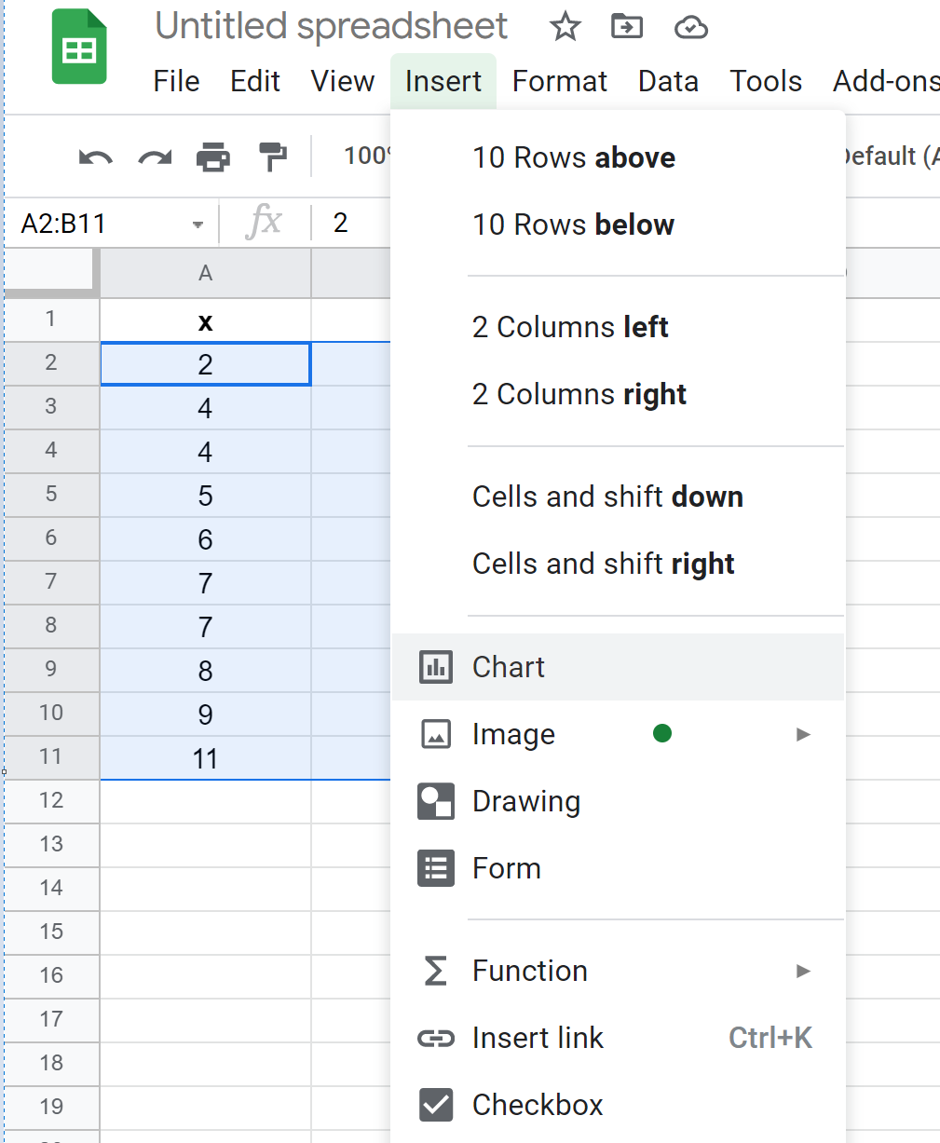This screenshot has height=1143, width=940.
Task: Select the Paint format tool
Action: pos(271,156)
